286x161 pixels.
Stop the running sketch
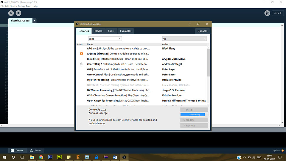click(18, 13)
